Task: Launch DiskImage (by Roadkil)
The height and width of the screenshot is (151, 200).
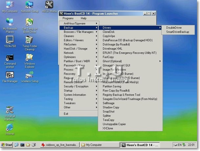Action: [130, 44]
